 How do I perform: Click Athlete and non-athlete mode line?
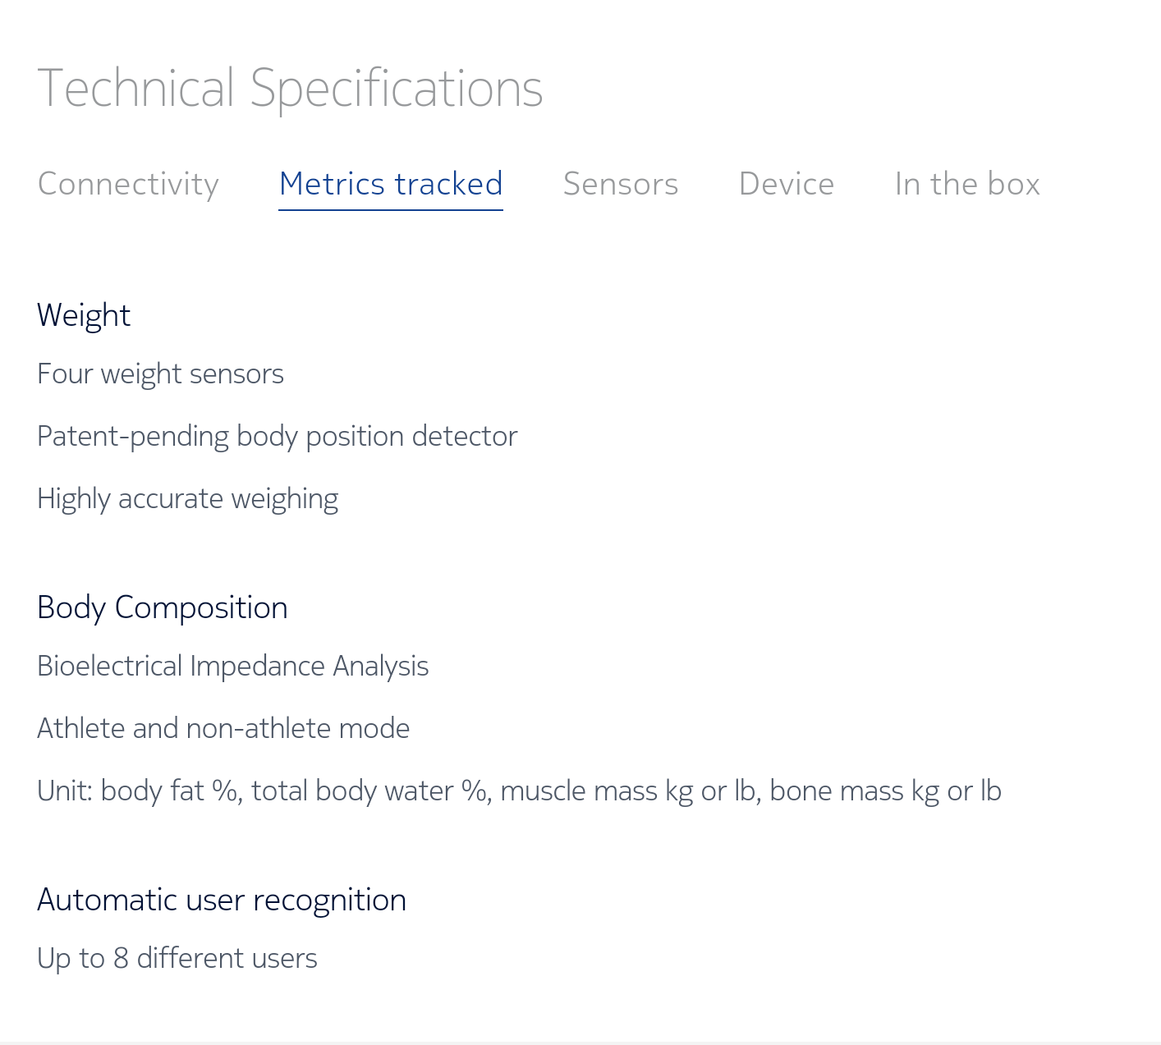[x=223, y=729]
